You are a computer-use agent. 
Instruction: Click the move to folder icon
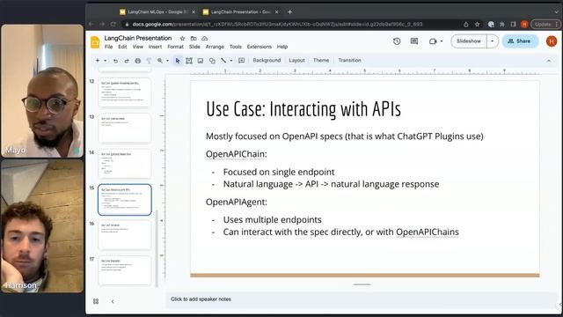pyautogui.click(x=194, y=38)
